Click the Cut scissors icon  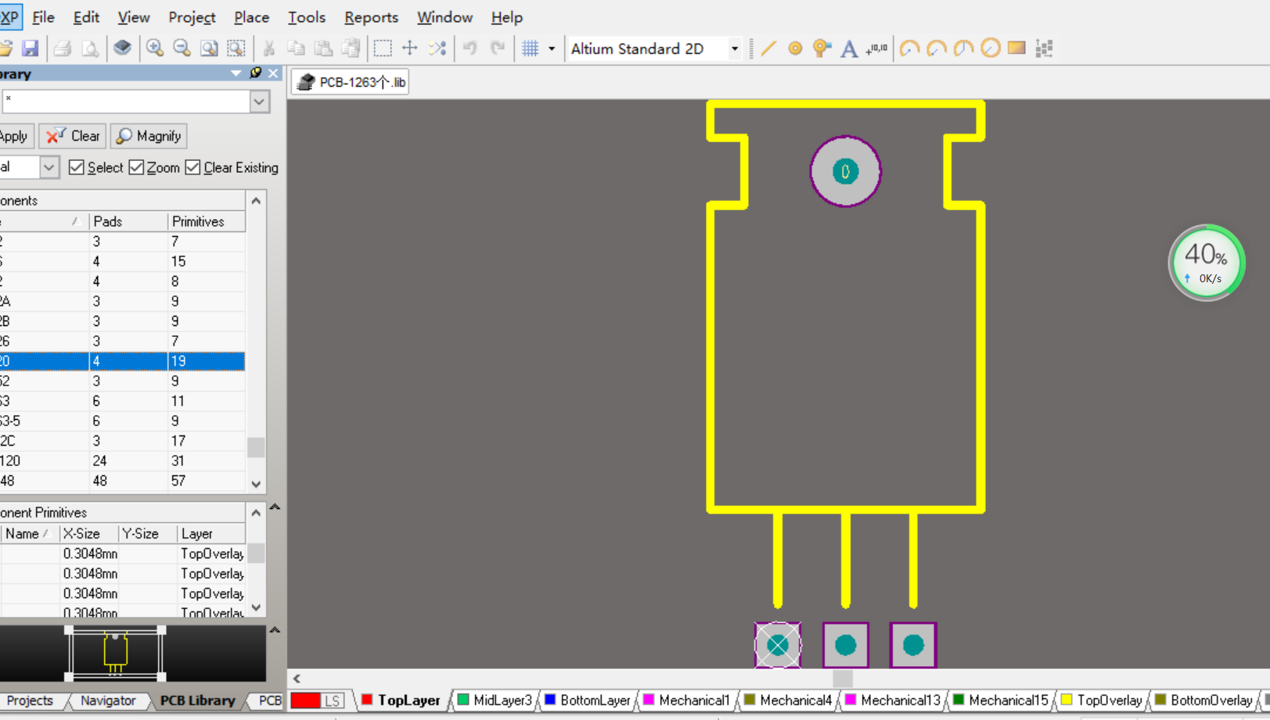269,48
